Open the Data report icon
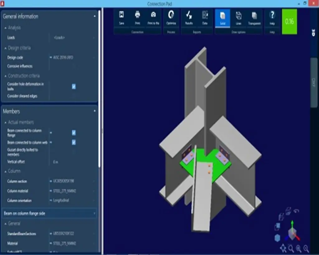The width and height of the screenshot is (319, 255). click(205, 17)
